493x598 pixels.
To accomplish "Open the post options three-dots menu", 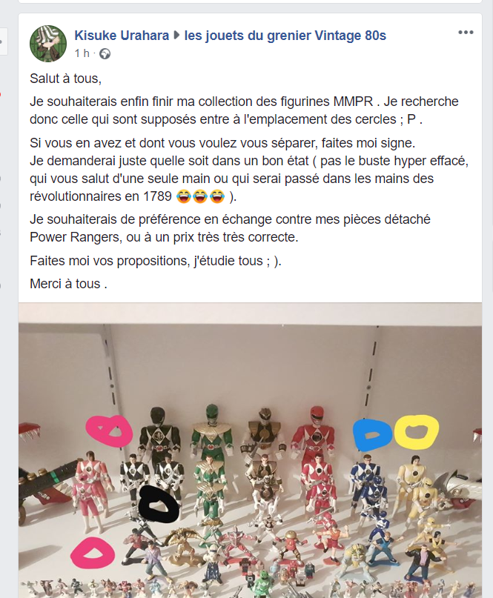I will pos(466,33).
